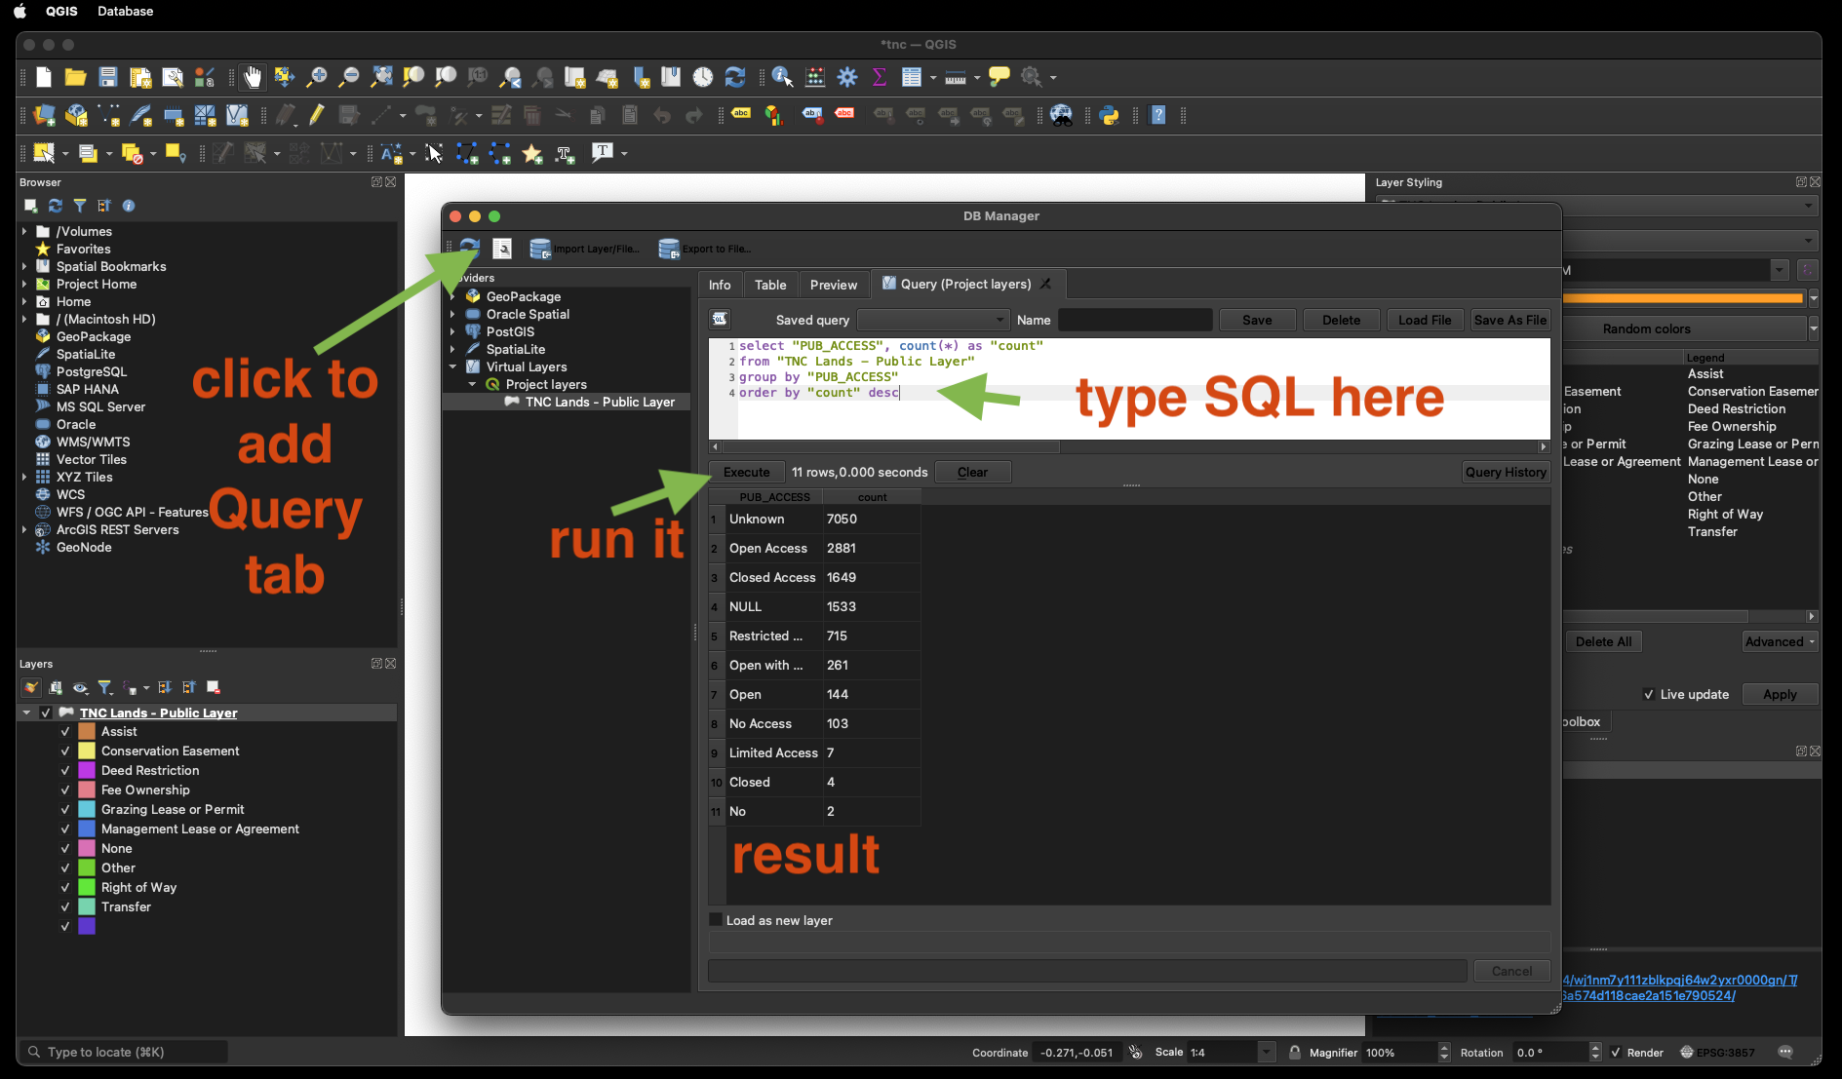Screen dimensions: 1842x1079
Task: Click the help question mark icon
Action: click(x=1158, y=115)
